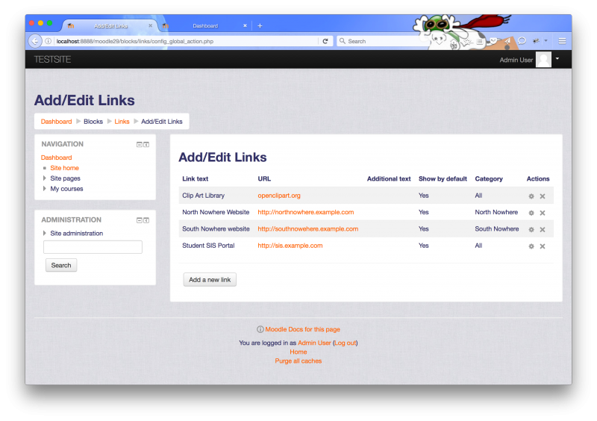The image size is (597, 421).
Task: Switch to the Dashboard browser tab
Action: (205, 26)
